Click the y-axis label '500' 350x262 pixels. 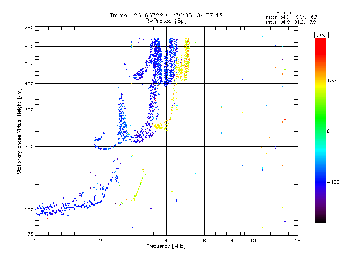[29, 63]
